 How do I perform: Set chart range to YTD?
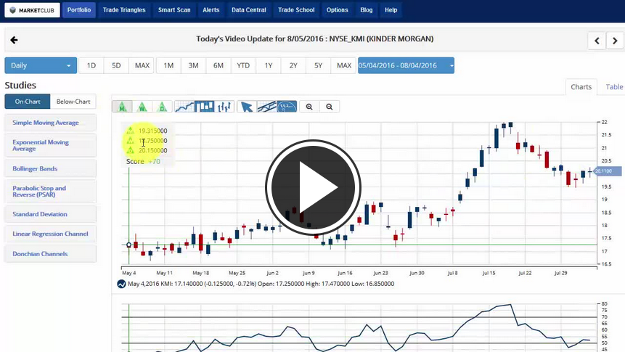[243, 65]
